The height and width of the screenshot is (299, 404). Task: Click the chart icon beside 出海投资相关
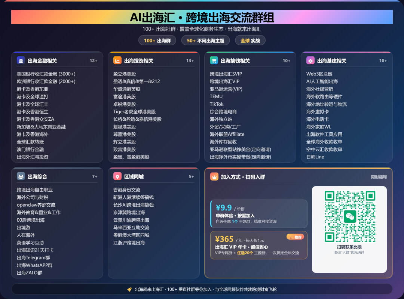(117, 61)
